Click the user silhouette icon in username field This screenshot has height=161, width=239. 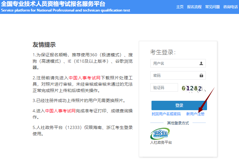tap(201, 64)
